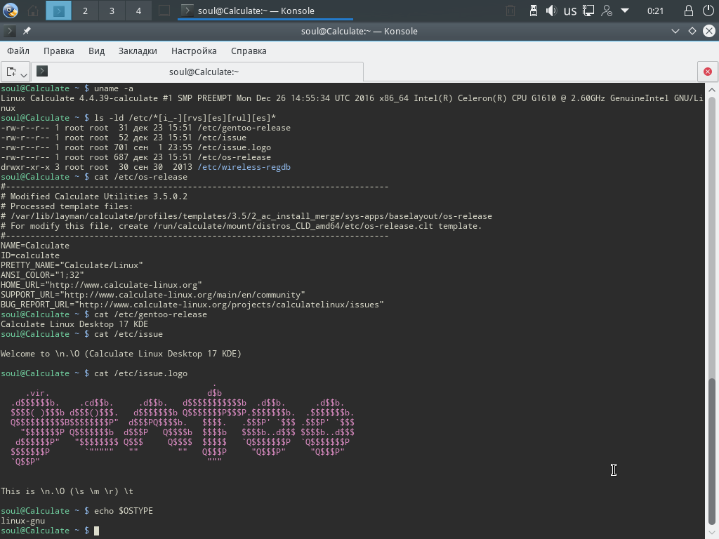Screen dimensions: 719x539
Task: Expand hidden system tray icons arrow
Action: (624, 10)
